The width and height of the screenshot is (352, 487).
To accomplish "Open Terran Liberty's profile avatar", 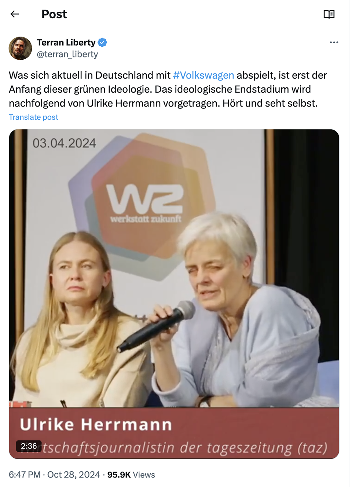I will pyautogui.click(x=20, y=48).
